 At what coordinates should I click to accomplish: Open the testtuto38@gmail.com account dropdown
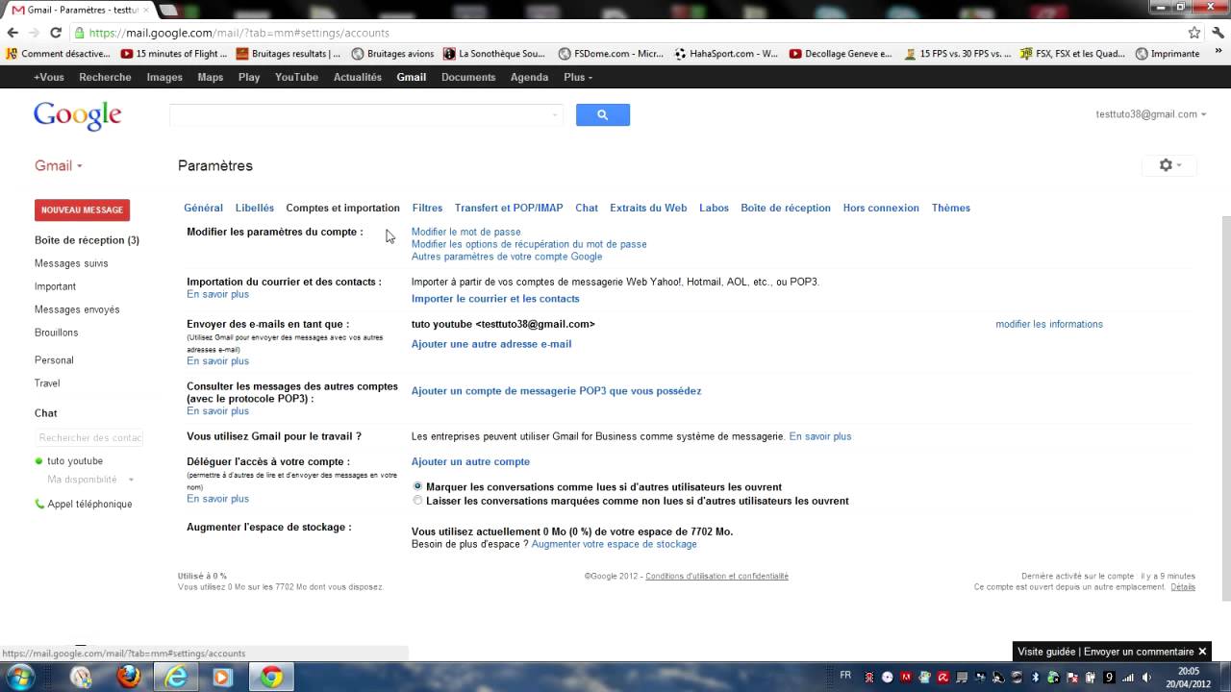pyautogui.click(x=1151, y=114)
